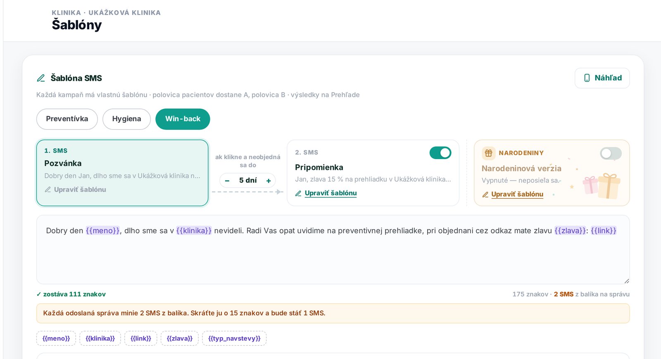661x359 pixels.
Task: Click the phone icon in the Náhľad button
Action: click(587, 78)
